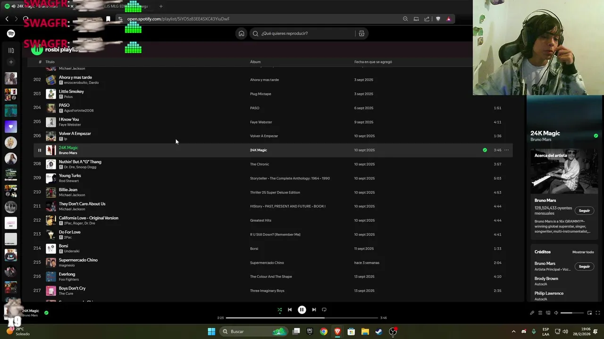Open the Acerca del artista photo card
Viewport: 604px width, 339px height.
click(564, 171)
